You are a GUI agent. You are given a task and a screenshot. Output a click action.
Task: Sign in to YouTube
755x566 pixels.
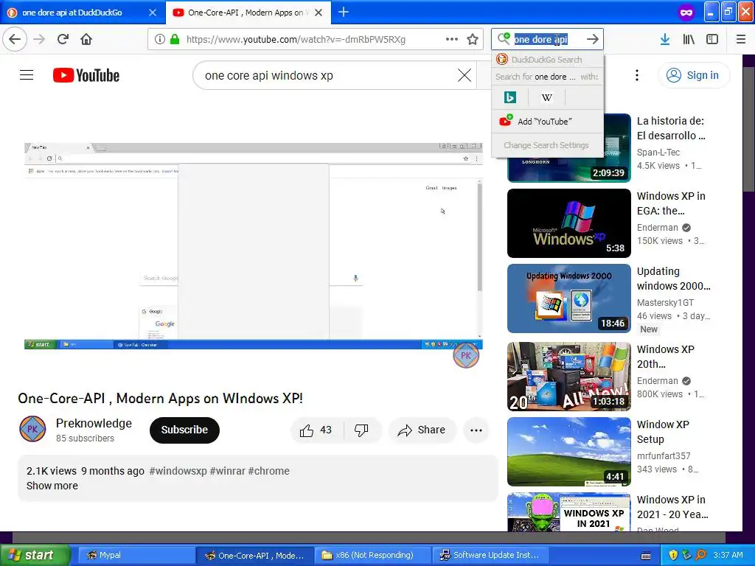pyautogui.click(x=694, y=75)
